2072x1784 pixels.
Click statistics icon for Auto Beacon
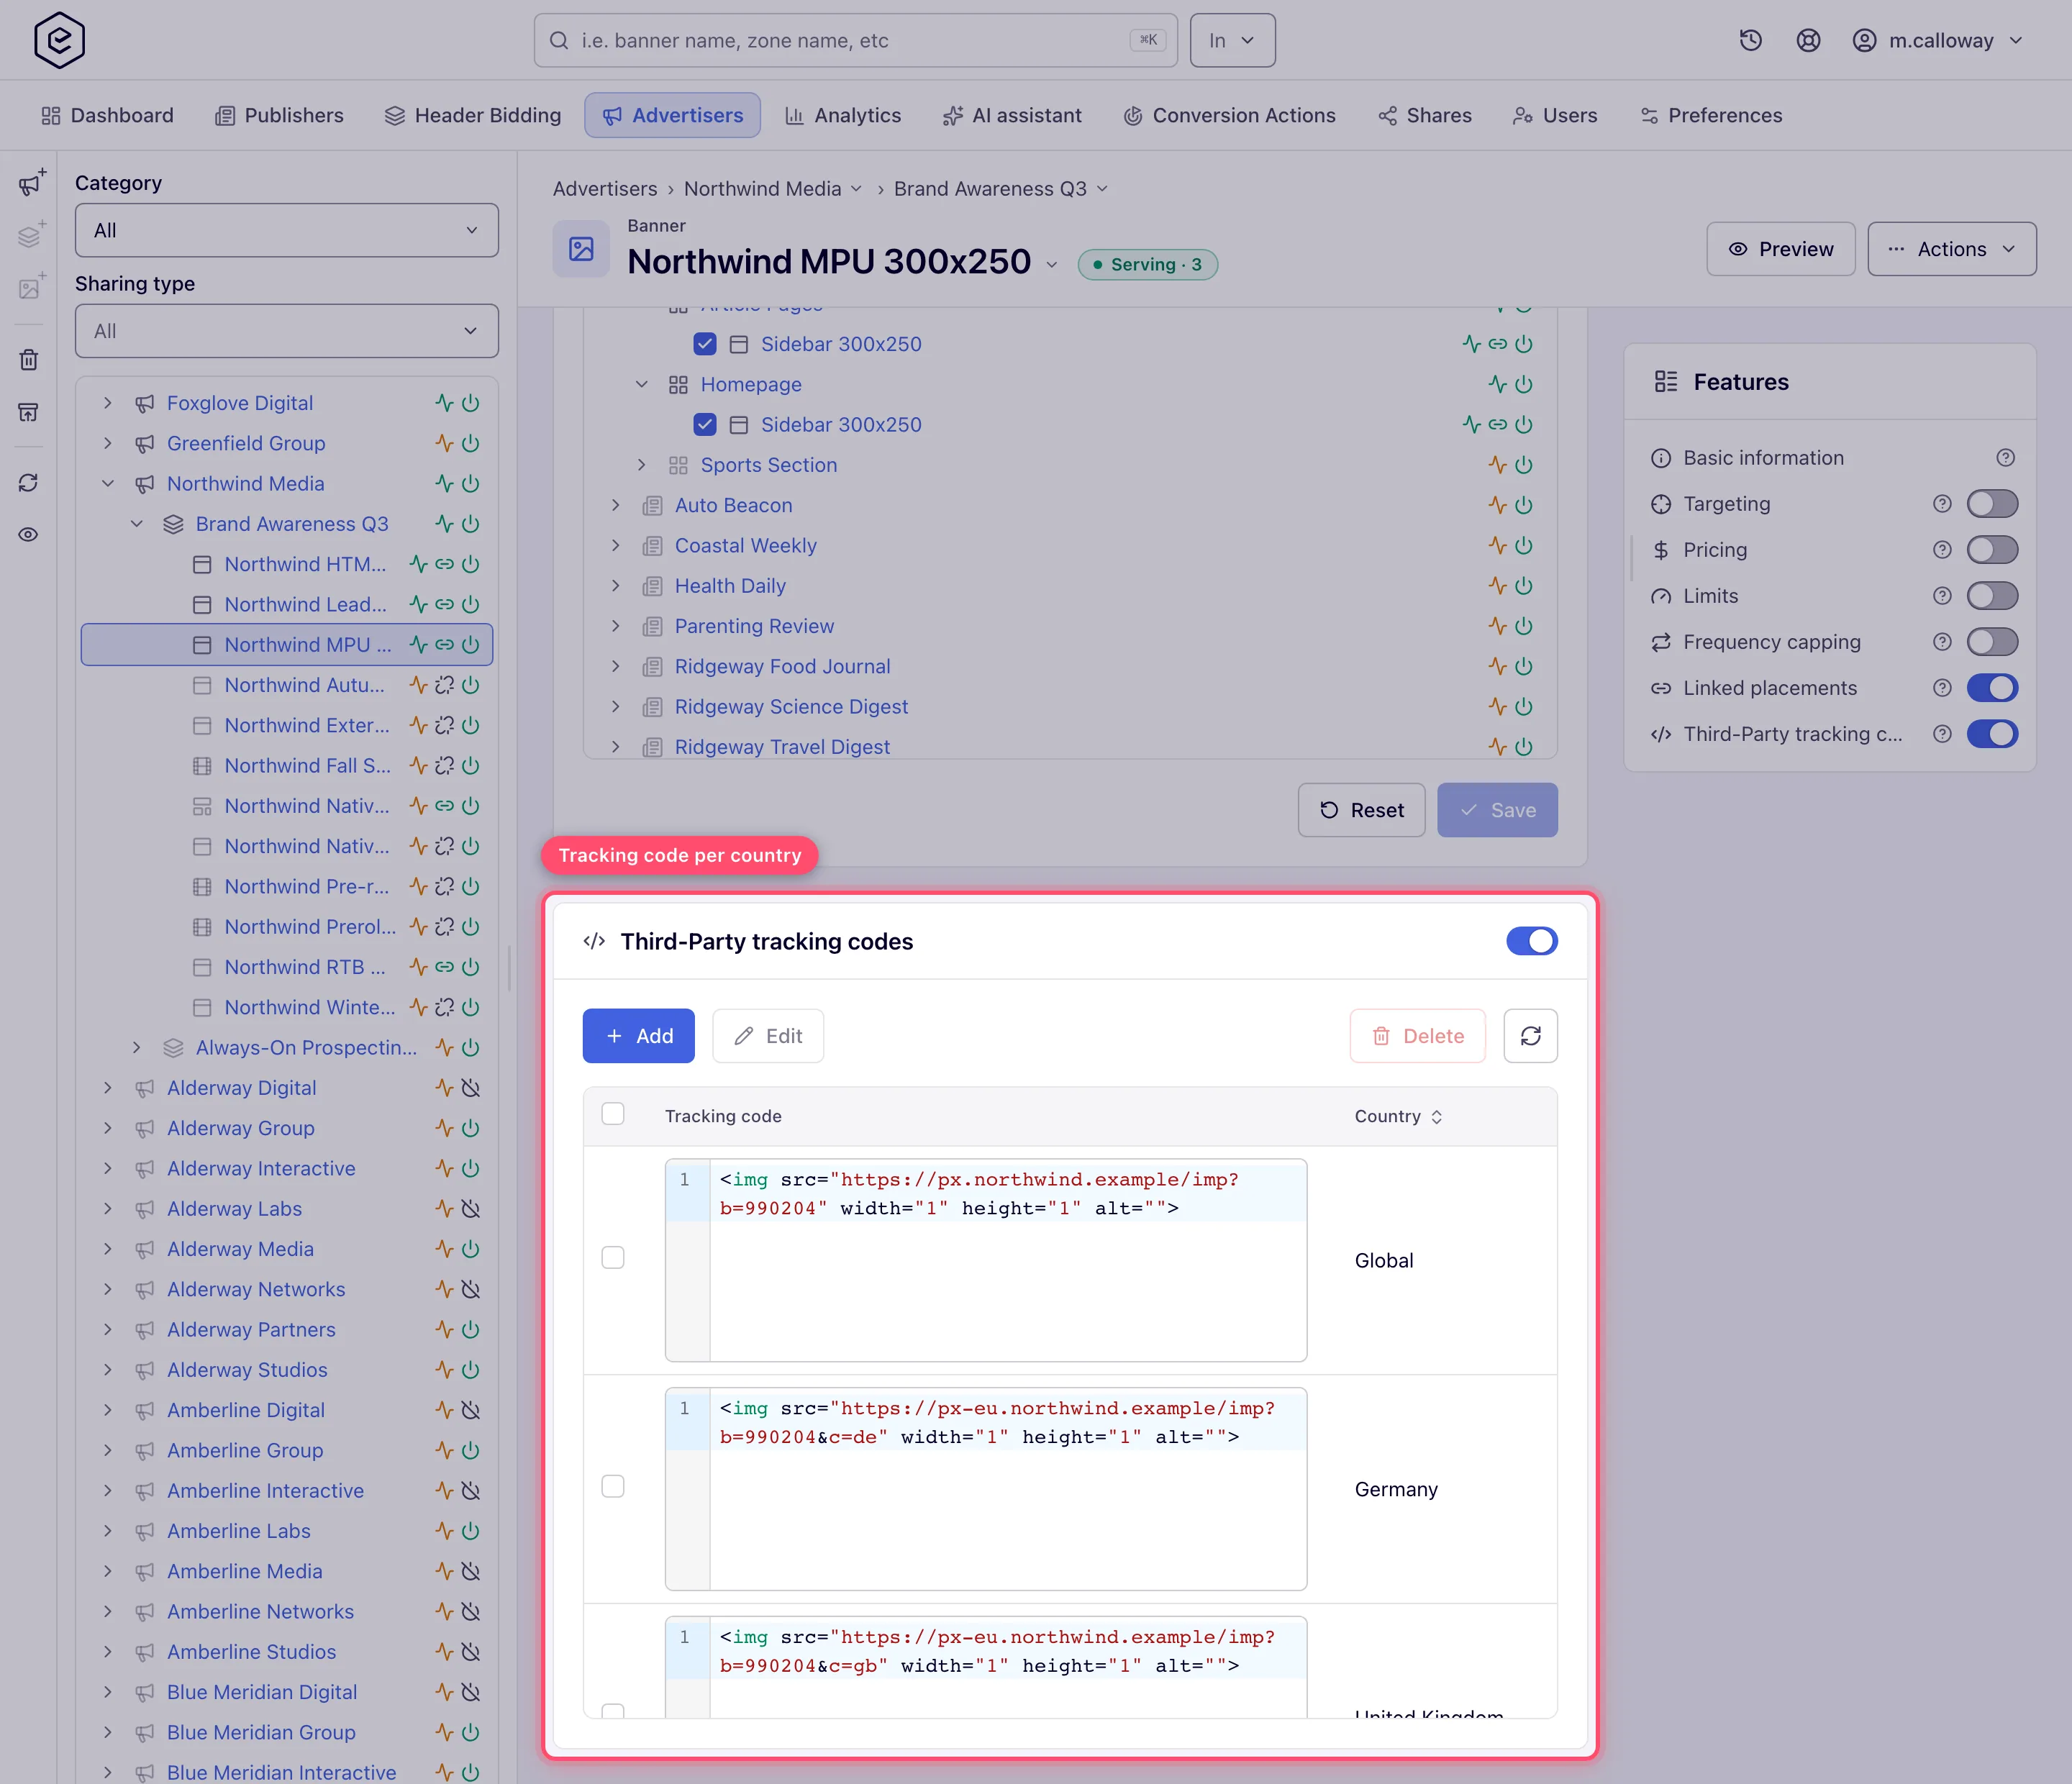click(1497, 505)
